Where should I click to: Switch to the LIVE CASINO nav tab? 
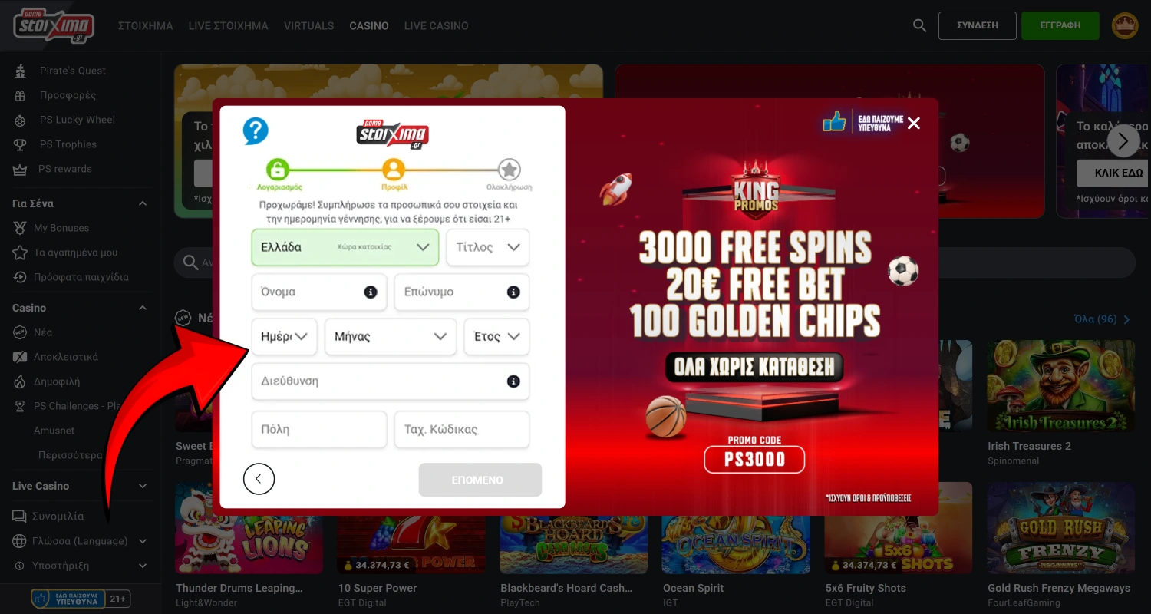point(436,25)
